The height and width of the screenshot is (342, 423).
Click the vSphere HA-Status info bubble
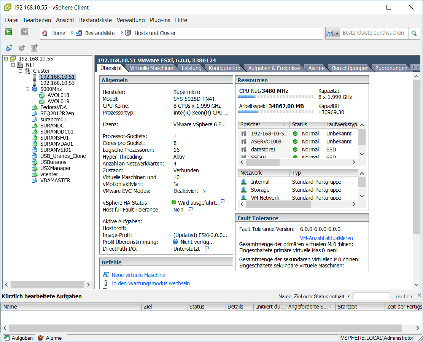click(x=223, y=201)
